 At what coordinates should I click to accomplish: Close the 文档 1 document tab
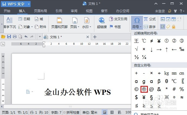(88, 37)
